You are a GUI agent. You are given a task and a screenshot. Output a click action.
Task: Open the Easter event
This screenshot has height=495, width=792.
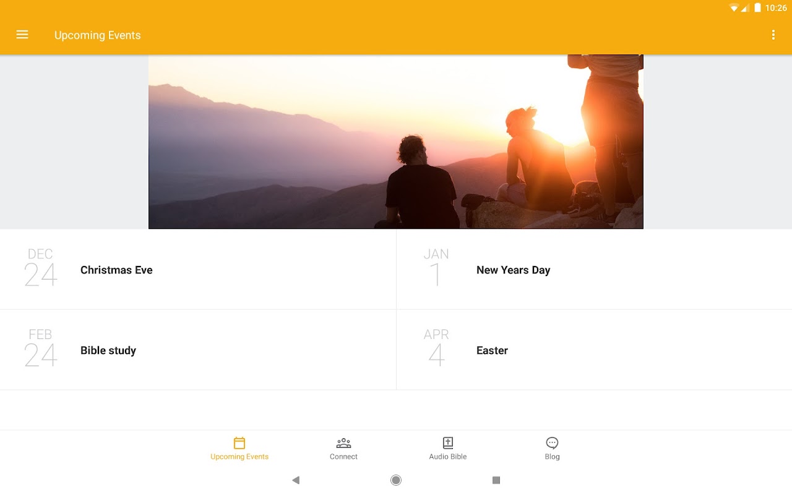coord(594,350)
